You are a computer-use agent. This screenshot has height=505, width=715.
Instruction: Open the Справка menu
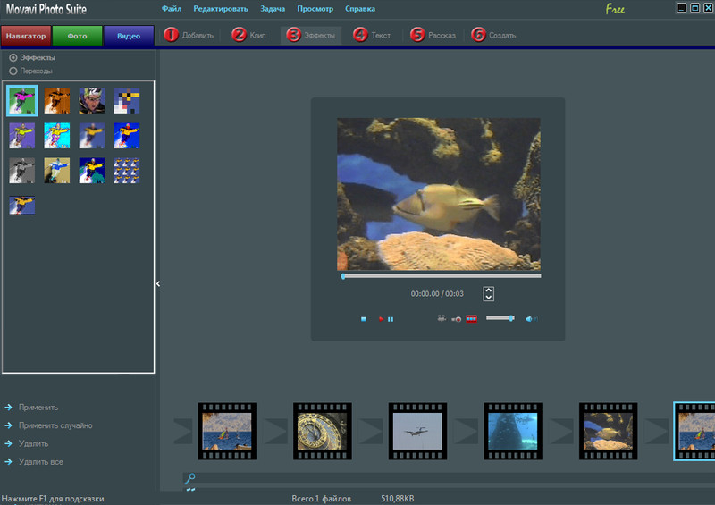tap(360, 9)
